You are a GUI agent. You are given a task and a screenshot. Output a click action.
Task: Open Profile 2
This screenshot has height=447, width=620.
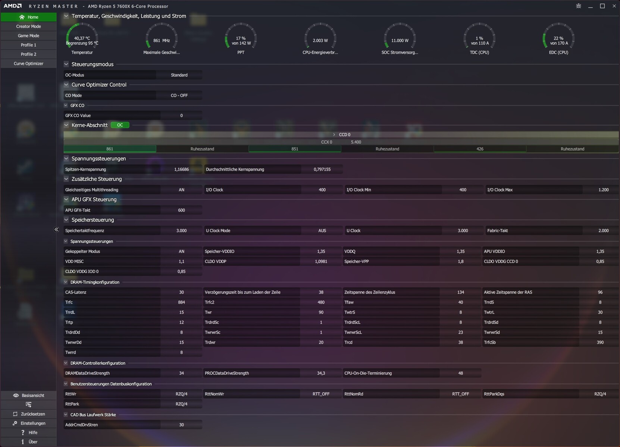point(29,54)
